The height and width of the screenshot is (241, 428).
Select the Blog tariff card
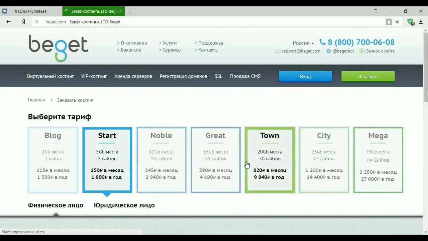(53, 160)
